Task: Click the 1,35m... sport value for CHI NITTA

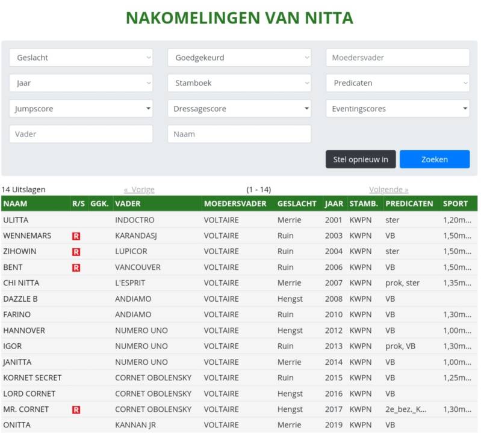Action: point(457,283)
